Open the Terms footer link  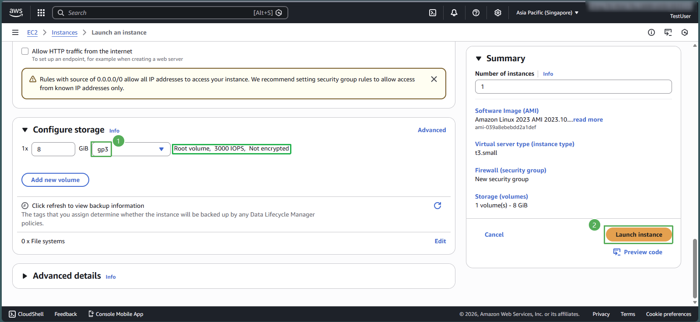628,314
